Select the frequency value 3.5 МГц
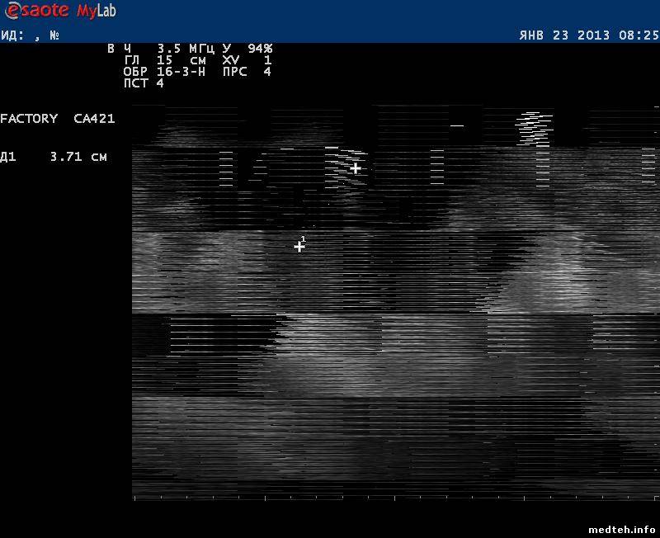Screen dimensions: 660x538 point(182,49)
